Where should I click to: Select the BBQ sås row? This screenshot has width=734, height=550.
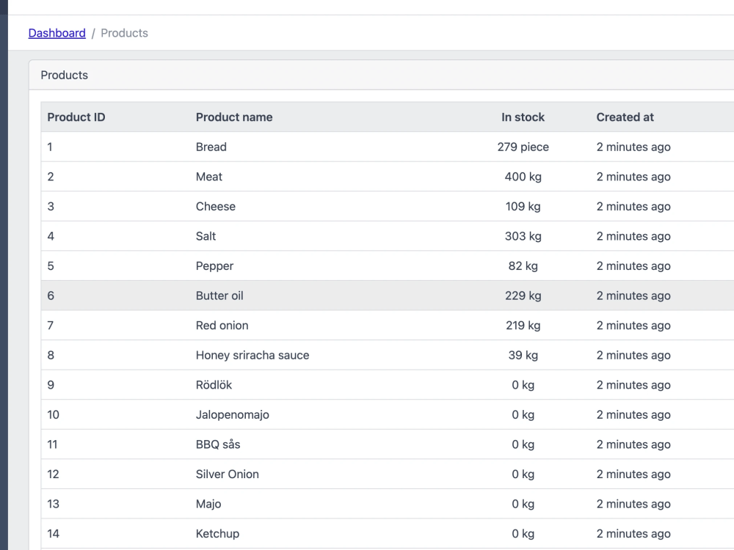point(388,444)
